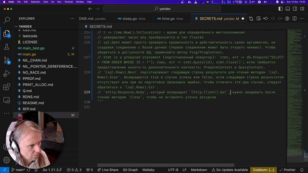Open the Manage gear menu
The height and width of the screenshot is (173, 308).
click(7, 160)
